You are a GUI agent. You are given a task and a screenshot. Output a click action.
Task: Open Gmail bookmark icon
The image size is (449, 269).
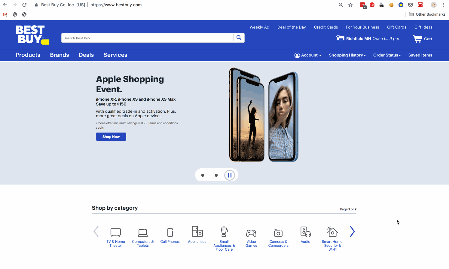pos(5,14)
